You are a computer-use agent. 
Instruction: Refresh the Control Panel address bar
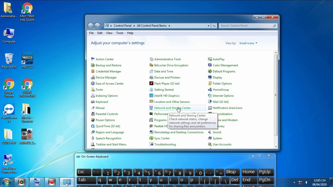(x=214, y=26)
